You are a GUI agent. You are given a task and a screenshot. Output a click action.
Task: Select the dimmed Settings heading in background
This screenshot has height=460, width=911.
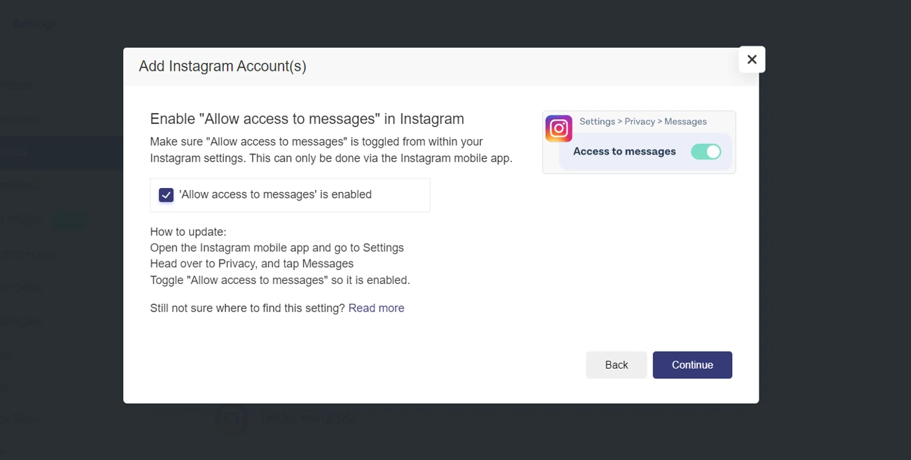click(34, 24)
